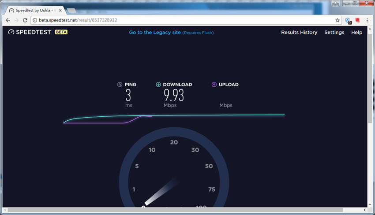This screenshot has width=375, height=215.
Task: Click the Upload arrow icon
Action: [214, 85]
